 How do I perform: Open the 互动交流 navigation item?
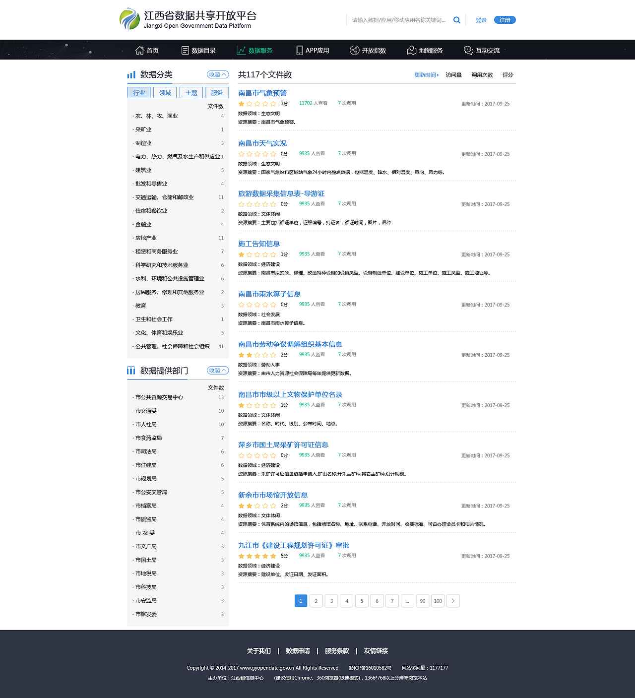[482, 50]
